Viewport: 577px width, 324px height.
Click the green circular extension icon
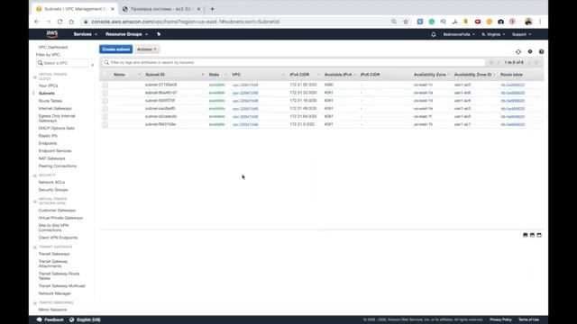click(x=432, y=22)
